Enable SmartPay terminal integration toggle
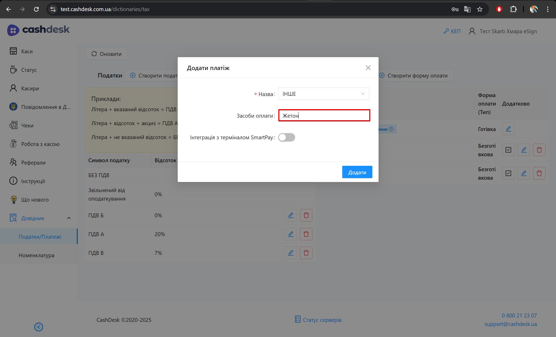Image resolution: width=556 pixels, height=337 pixels. pos(286,137)
